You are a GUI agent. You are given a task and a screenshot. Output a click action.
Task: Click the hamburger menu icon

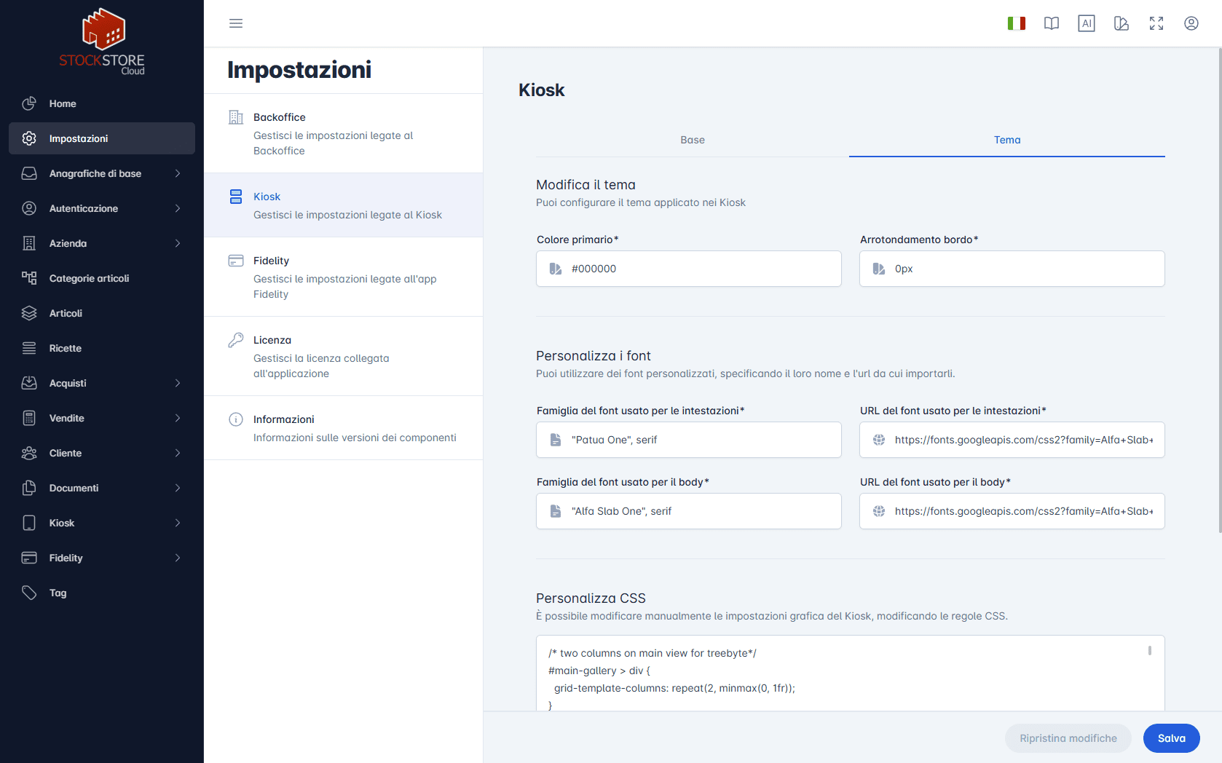click(236, 23)
